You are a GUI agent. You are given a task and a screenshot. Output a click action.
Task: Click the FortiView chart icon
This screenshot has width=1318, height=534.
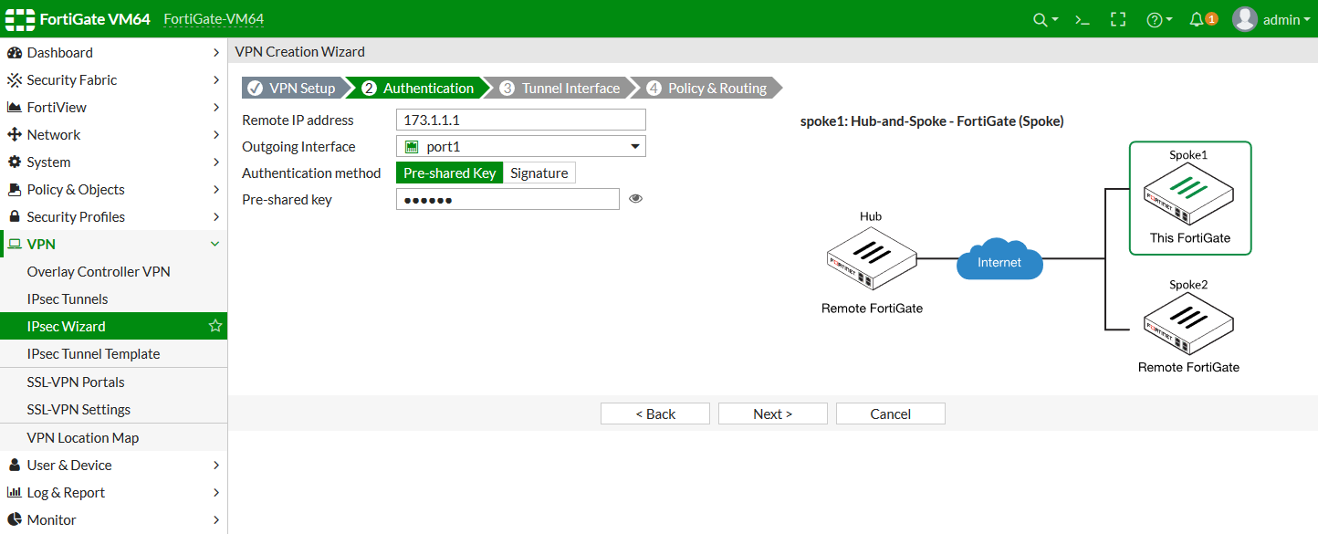(14, 108)
